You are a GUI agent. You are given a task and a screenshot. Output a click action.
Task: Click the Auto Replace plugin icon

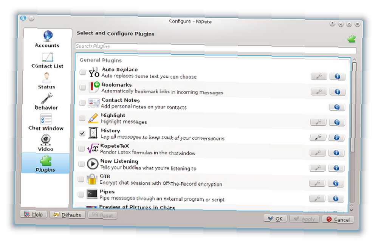94,73
